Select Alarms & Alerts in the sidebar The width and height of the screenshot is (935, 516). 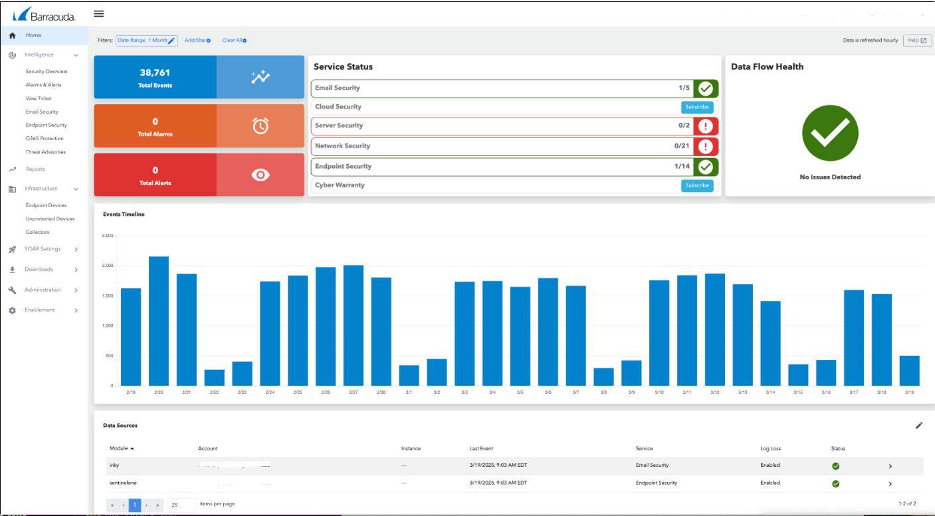coord(45,84)
